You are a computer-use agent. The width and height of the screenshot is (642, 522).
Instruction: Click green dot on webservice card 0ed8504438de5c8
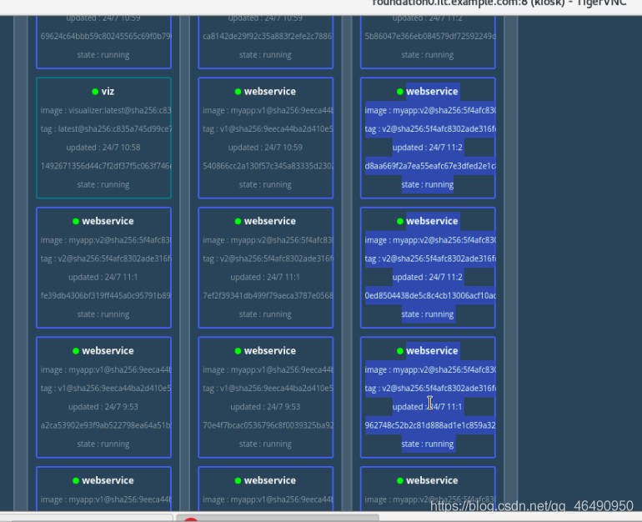400,222
